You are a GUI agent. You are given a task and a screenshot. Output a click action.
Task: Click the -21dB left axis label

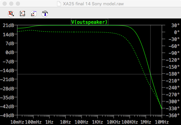(x=7, y=79)
